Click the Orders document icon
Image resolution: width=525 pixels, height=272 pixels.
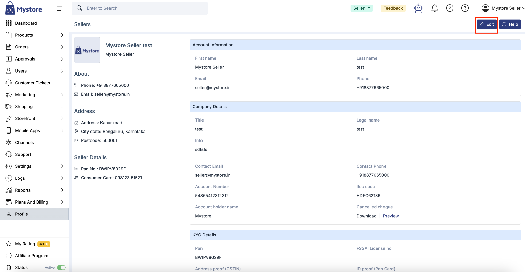click(9, 47)
